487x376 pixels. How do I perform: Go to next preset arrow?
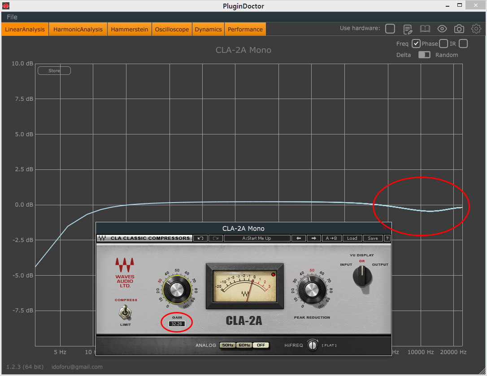click(x=314, y=238)
